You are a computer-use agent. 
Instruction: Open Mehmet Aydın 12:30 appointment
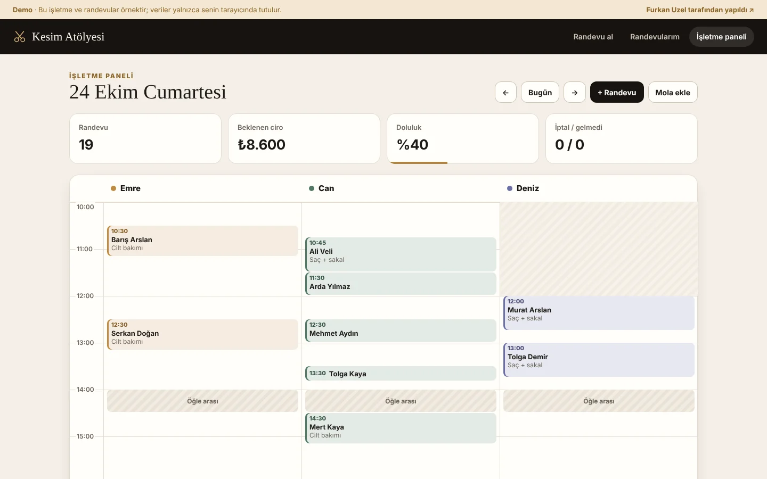click(x=401, y=331)
